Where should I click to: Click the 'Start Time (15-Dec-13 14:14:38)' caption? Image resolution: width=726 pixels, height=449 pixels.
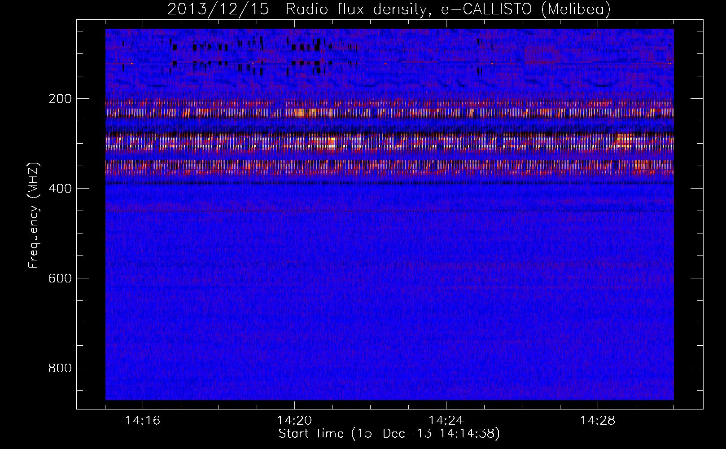pyautogui.click(x=389, y=434)
